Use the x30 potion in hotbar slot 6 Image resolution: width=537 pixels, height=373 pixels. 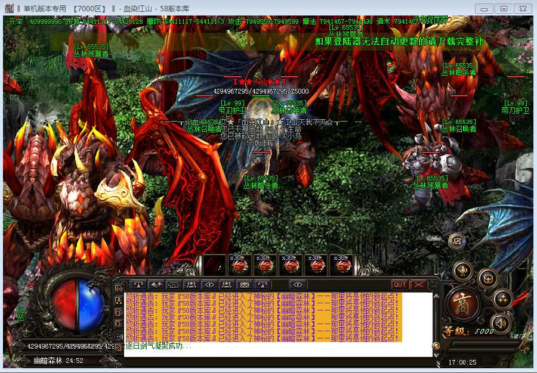343,265
